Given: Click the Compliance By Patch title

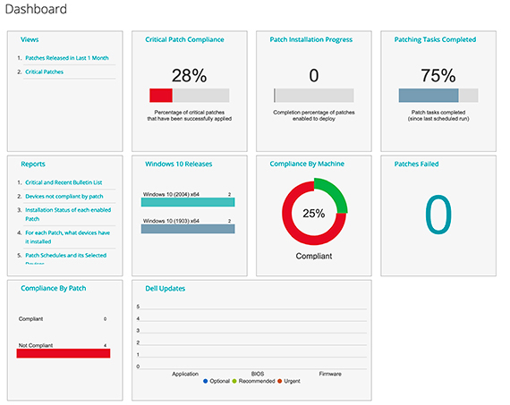Looking at the screenshot, I should tap(54, 288).
